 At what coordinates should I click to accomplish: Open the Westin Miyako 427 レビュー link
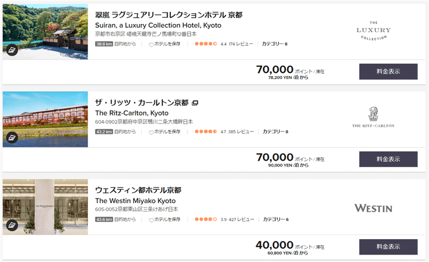coord(241,219)
